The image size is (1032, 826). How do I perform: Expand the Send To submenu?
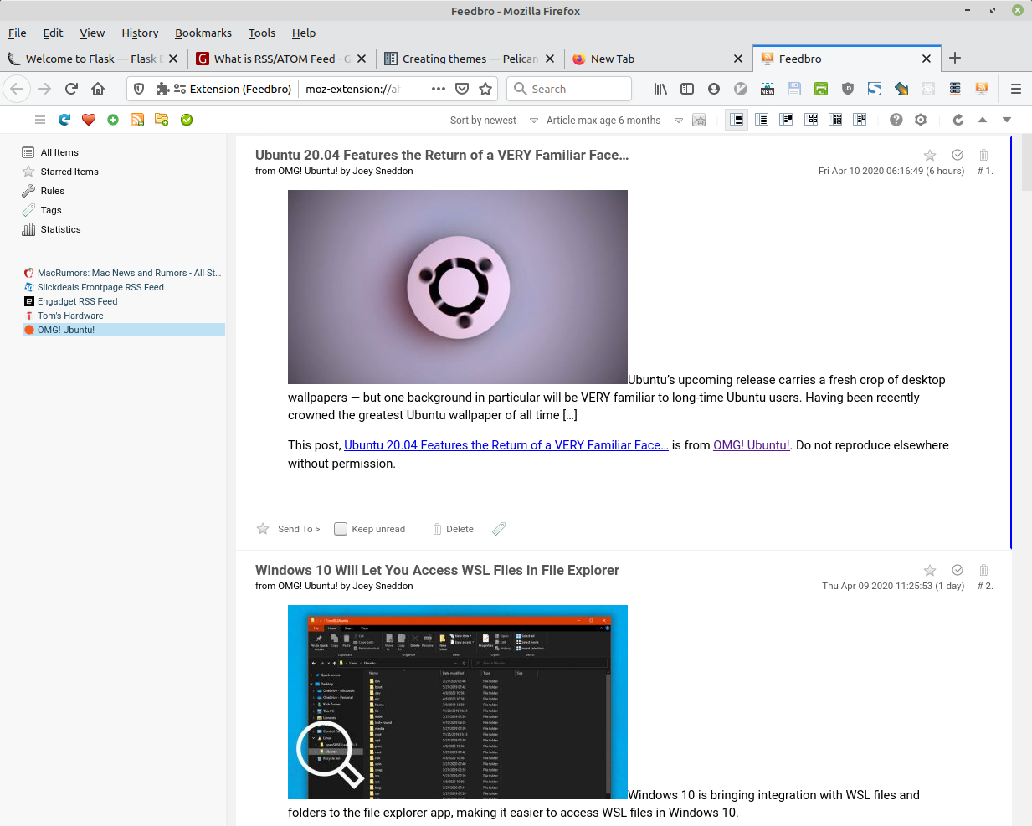(x=299, y=529)
